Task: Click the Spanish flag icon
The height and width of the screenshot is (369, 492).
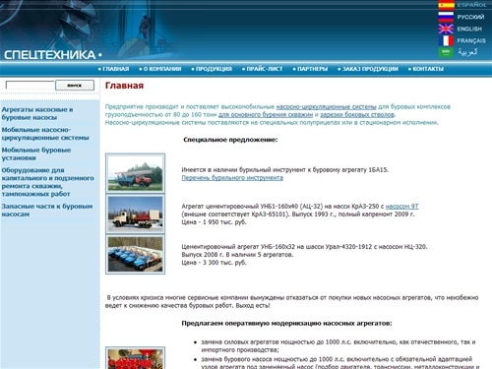Action: pyautogui.click(x=446, y=5)
